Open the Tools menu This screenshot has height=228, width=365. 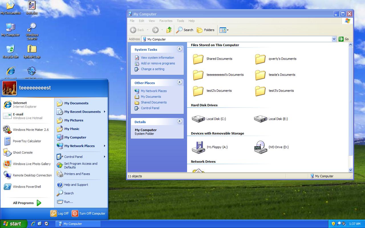181,21
